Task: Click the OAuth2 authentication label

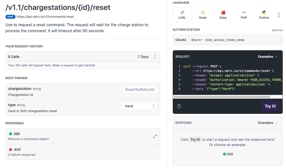Action: pyautogui.click(x=181, y=40)
